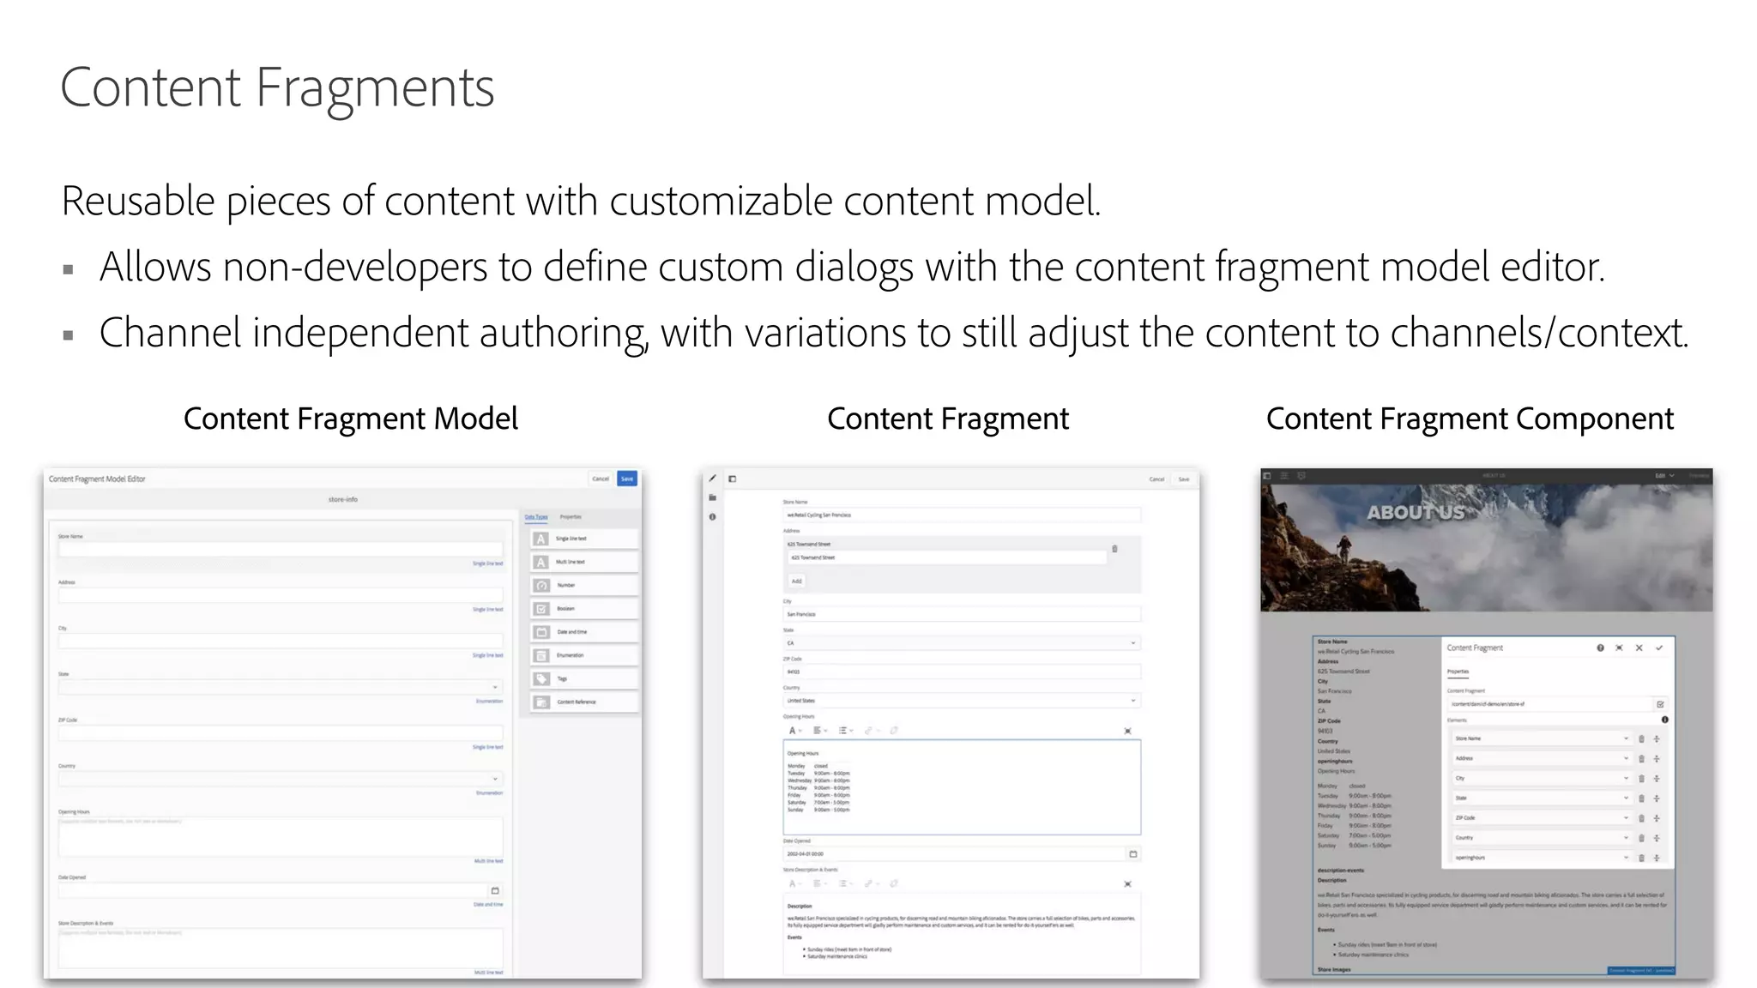Image resolution: width=1757 pixels, height=988 pixels.
Task: Delete the Address element row
Action: tap(1641, 758)
